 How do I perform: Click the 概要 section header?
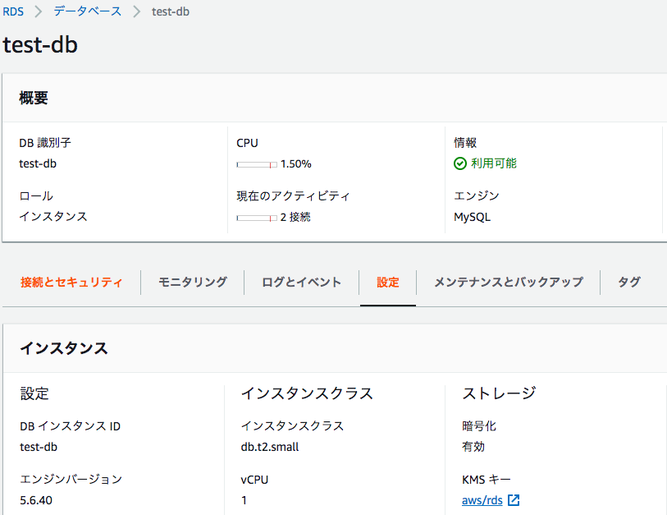(x=34, y=98)
